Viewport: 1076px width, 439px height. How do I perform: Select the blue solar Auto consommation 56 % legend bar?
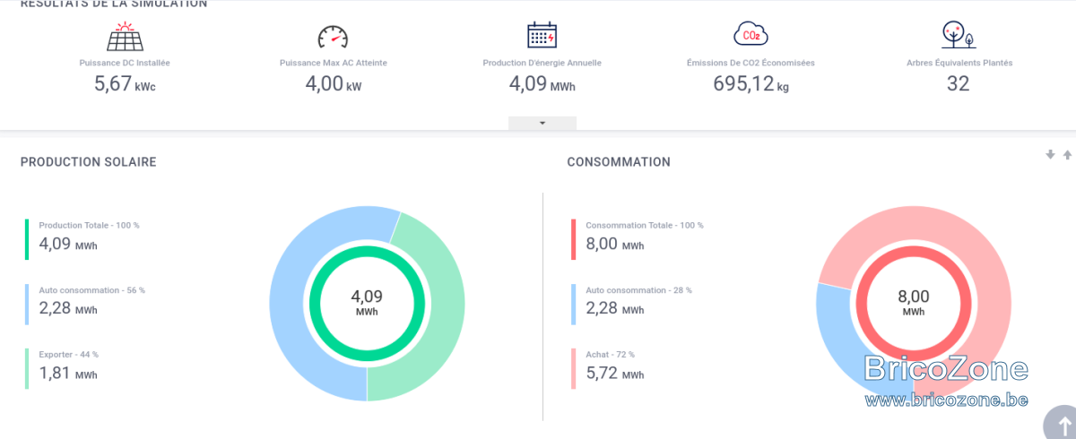click(27, 304)
